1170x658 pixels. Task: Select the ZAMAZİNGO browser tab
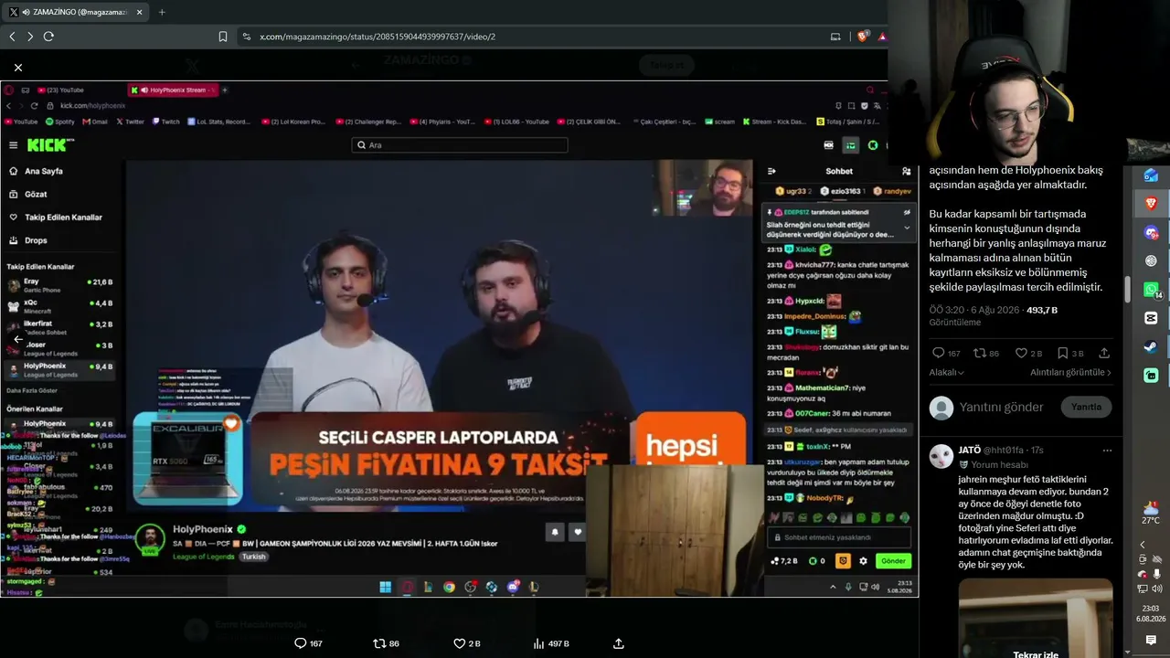[73, 12]
